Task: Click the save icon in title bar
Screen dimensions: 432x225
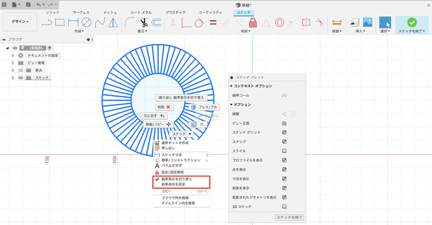Action: point(28,5)
